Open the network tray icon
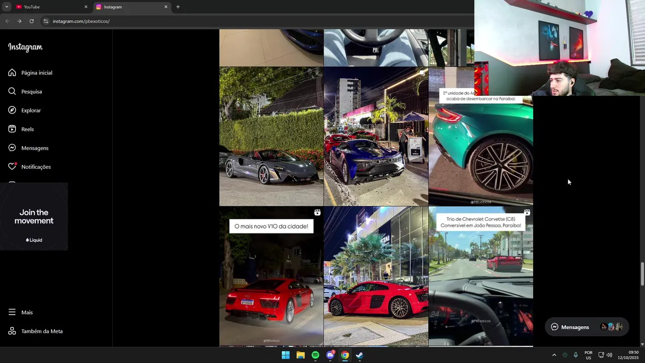 tap(601, 355)
